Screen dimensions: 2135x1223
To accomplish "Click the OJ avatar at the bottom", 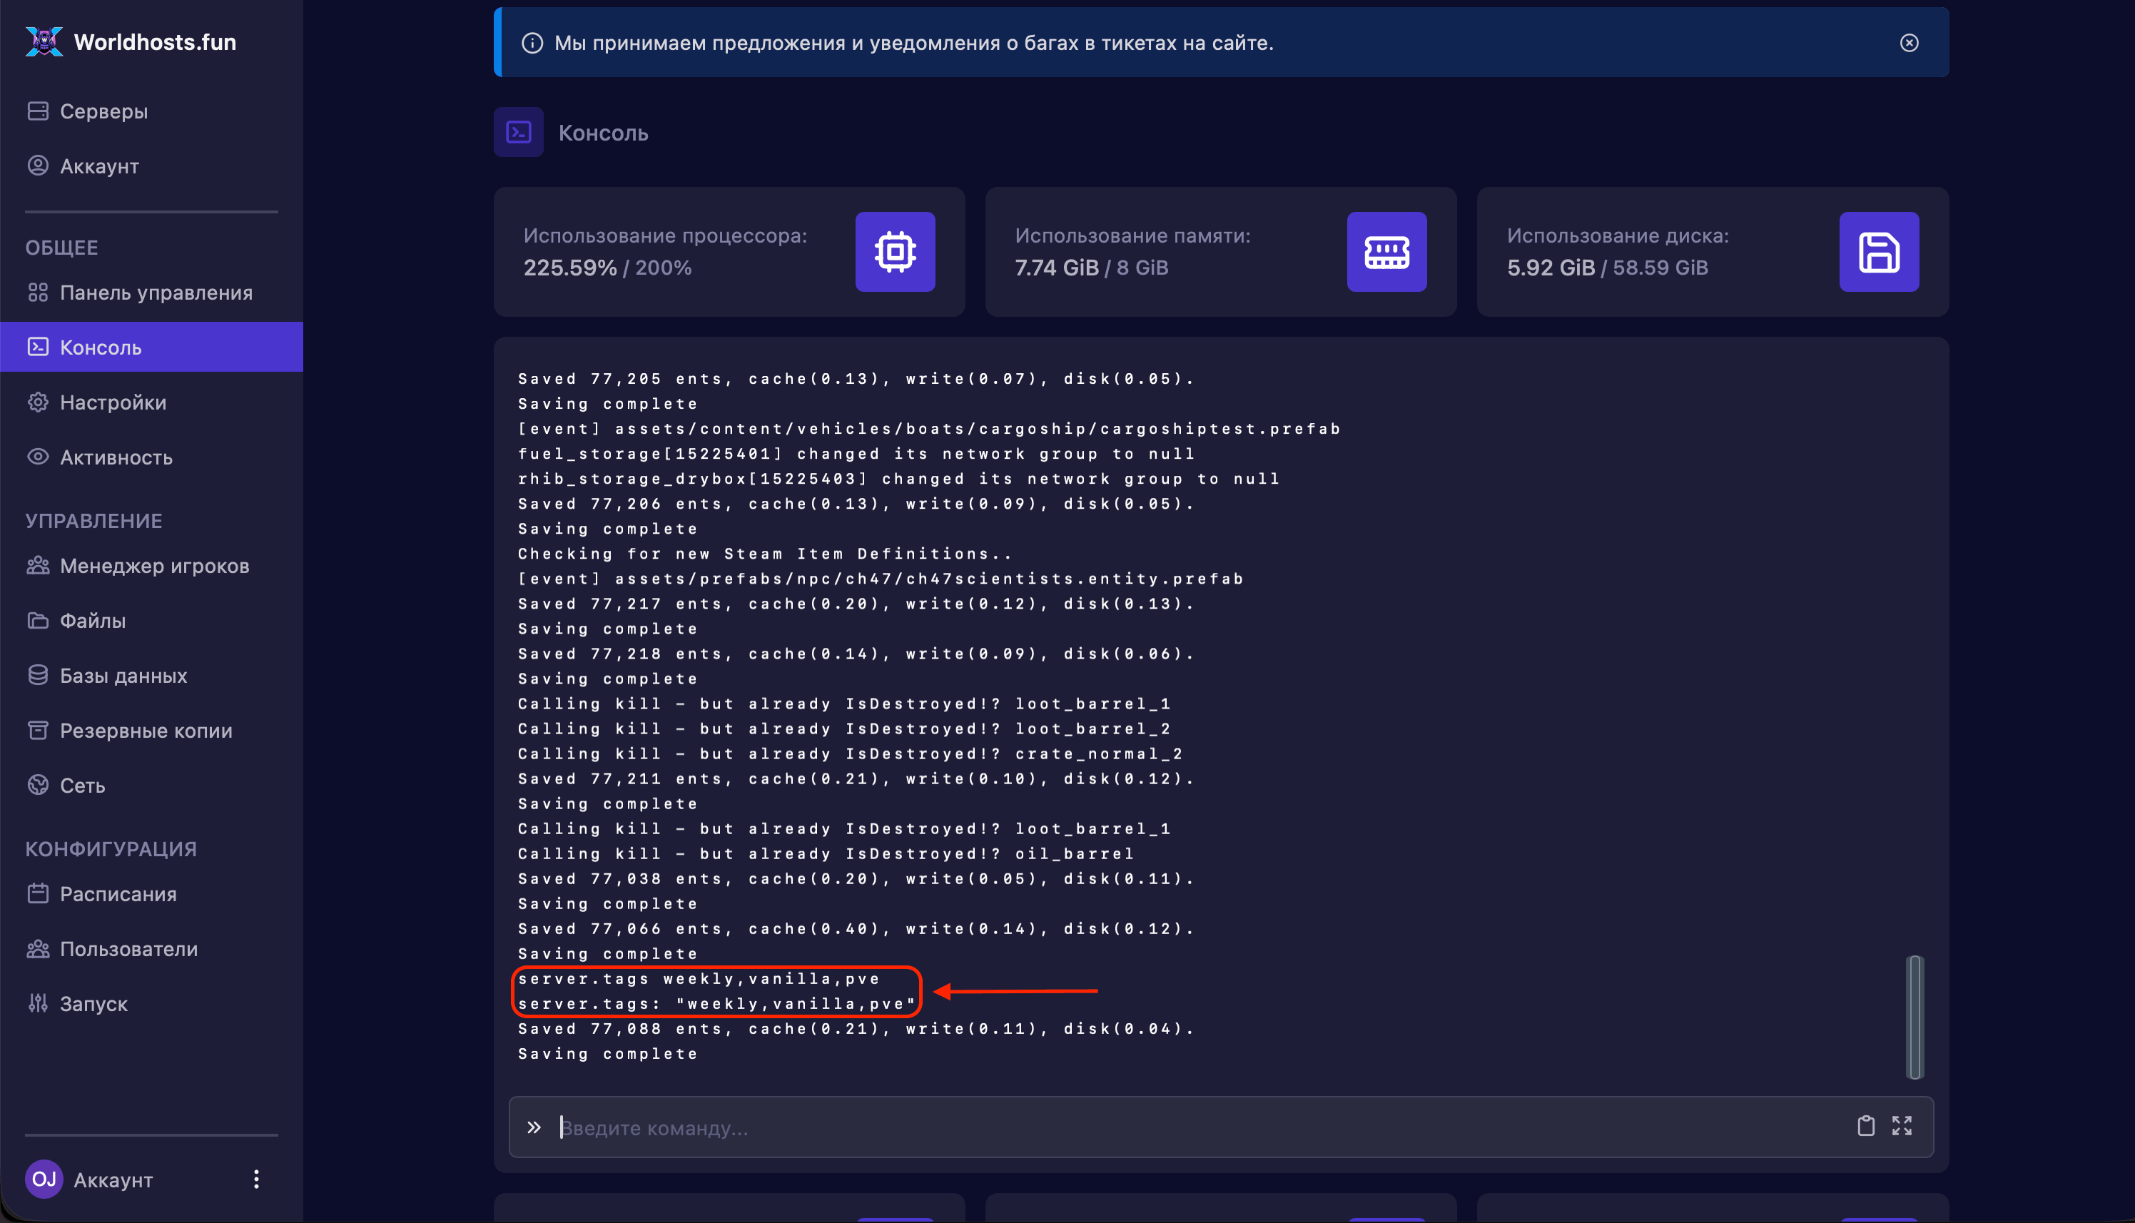I will (x=44, y=1179).
